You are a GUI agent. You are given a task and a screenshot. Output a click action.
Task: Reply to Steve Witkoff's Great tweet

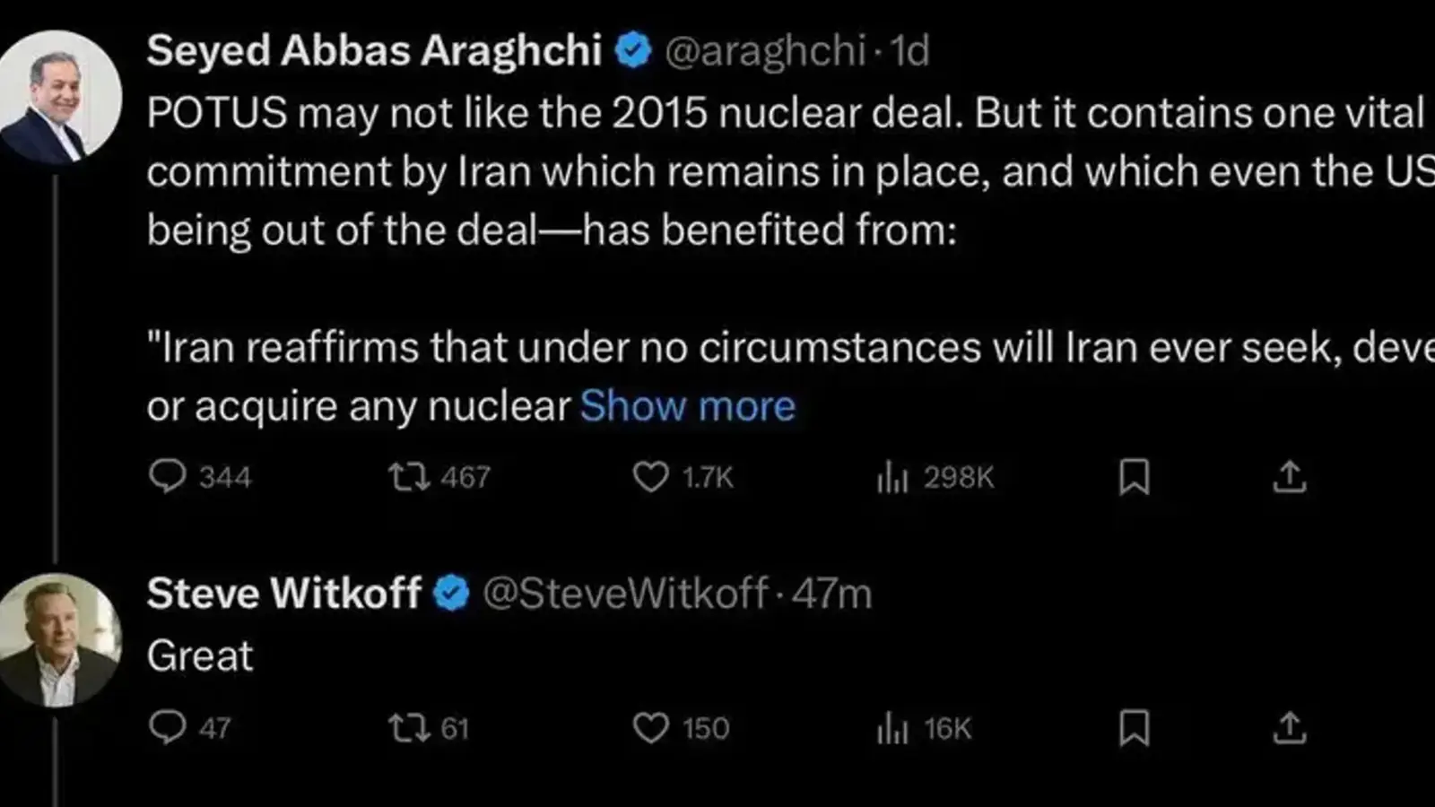click(189, 727)
